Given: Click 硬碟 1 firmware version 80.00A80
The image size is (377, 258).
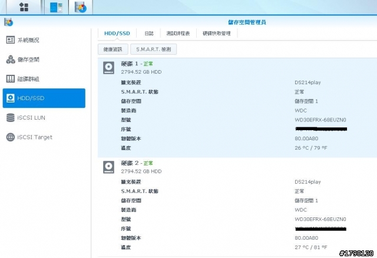Looking at the screenshot, I should [306, 138].
